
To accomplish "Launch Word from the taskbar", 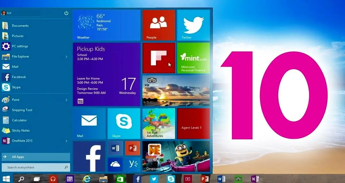I will 221,179.
